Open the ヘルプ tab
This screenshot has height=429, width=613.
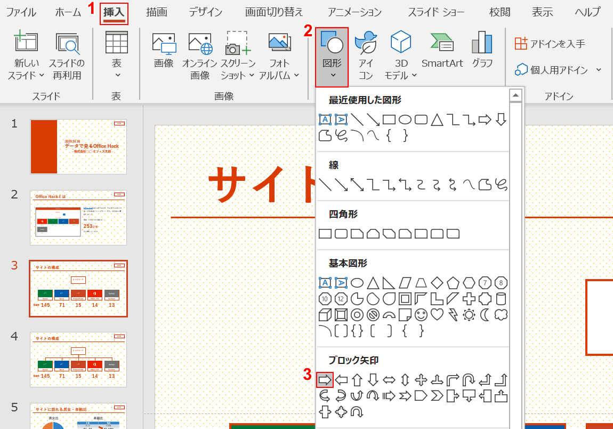click(587, 12)
